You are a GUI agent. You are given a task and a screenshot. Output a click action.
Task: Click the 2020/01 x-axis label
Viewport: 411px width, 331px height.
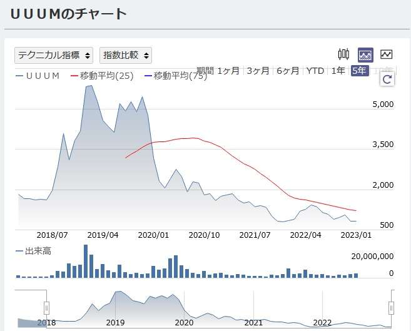click(x=153, y=235)
